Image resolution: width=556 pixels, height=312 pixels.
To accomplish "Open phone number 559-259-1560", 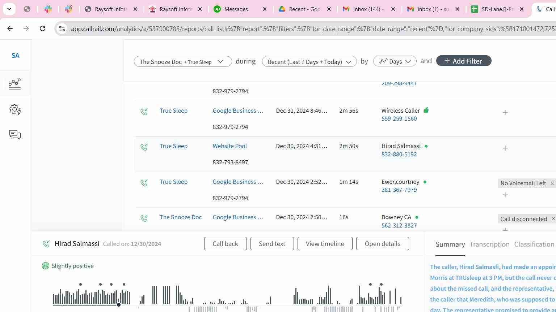I will tap(399, 119).
